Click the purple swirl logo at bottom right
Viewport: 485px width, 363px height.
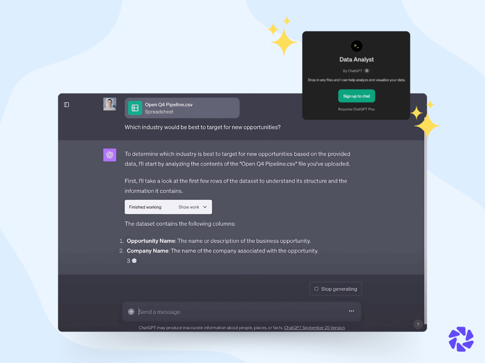pos(461,339)
